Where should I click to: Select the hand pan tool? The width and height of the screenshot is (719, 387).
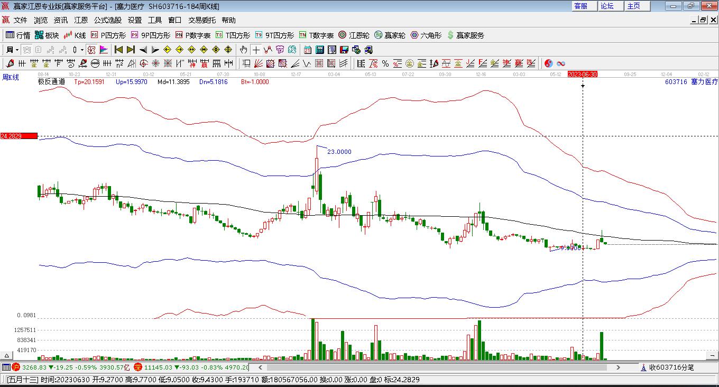243,50
